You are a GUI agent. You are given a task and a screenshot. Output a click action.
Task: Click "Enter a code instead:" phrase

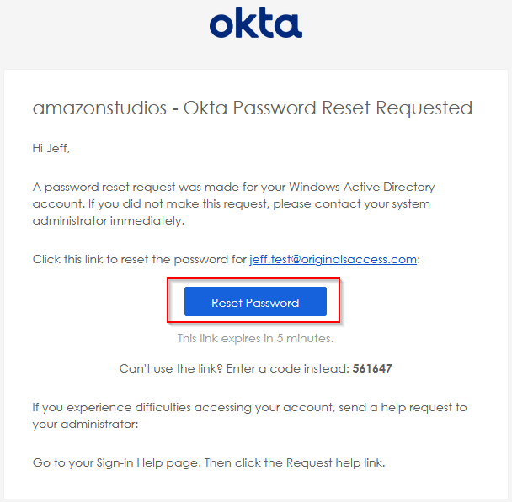288,368
